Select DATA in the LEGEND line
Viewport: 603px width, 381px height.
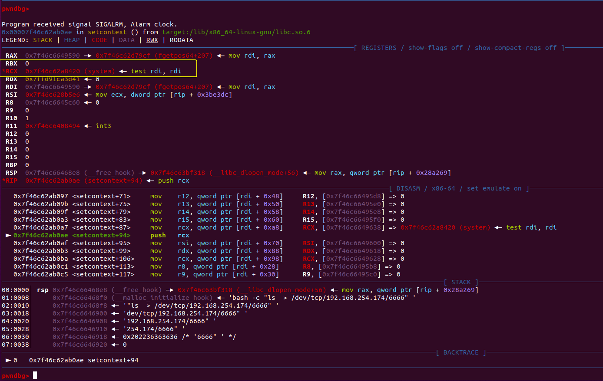coord(127,40)
